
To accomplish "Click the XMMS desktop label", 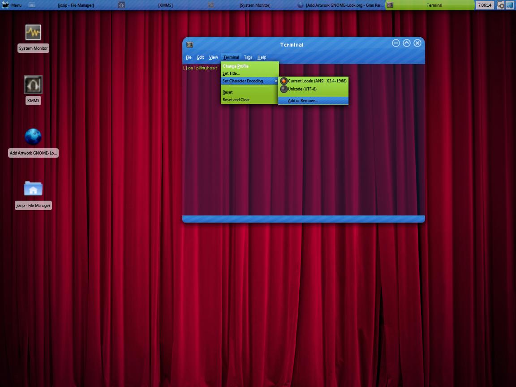I will pos(33,101).
